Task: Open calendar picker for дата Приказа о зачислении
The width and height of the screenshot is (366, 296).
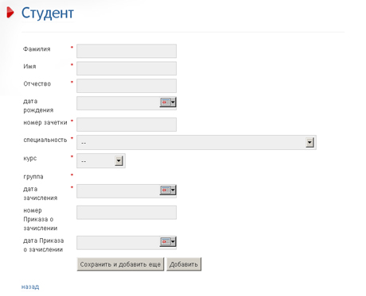Action: click(x=168, y=241)
